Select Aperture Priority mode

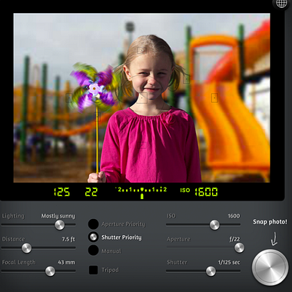[x=93, y=224]
